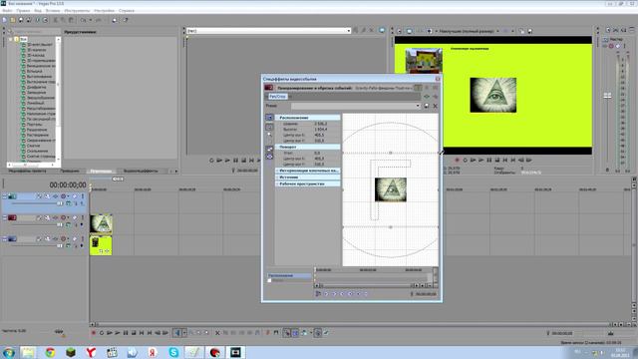The image size is (638, 359).
Task: Click the Redo toolbar icon
Action: (x=98, y=20)
